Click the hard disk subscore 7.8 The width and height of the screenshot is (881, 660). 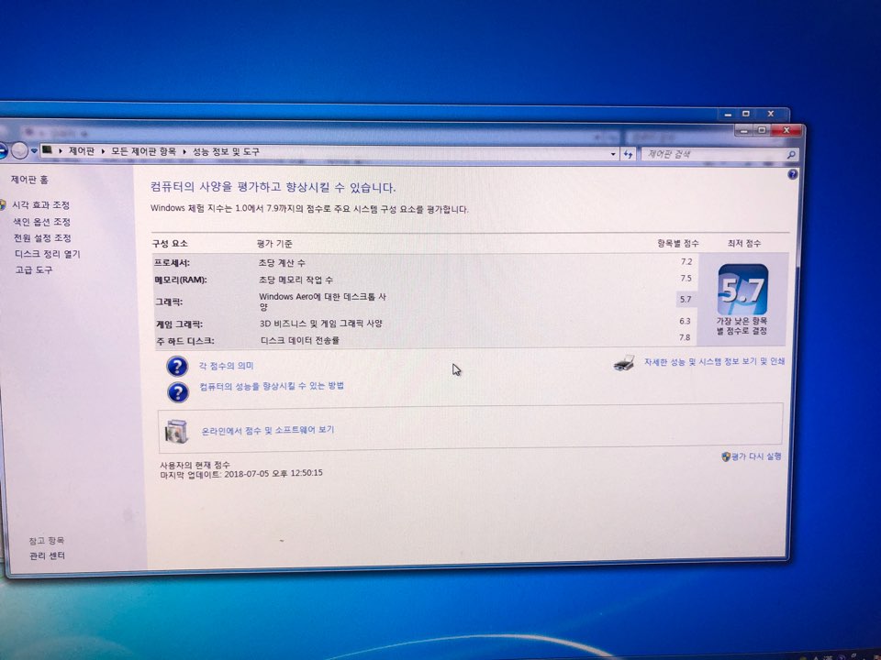coord(684,337)
